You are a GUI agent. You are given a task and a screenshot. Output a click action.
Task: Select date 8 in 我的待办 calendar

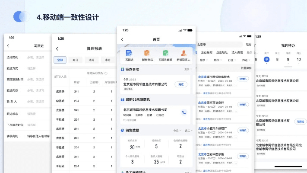[277, 59]
